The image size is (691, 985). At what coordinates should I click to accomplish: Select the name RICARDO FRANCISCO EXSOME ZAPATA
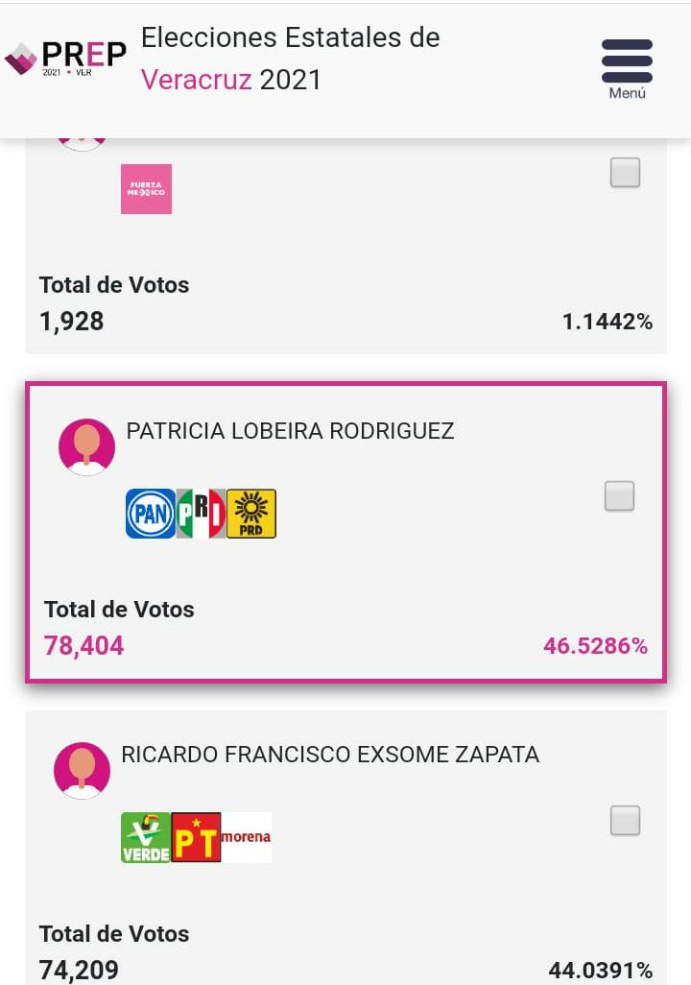click(330, 755)
